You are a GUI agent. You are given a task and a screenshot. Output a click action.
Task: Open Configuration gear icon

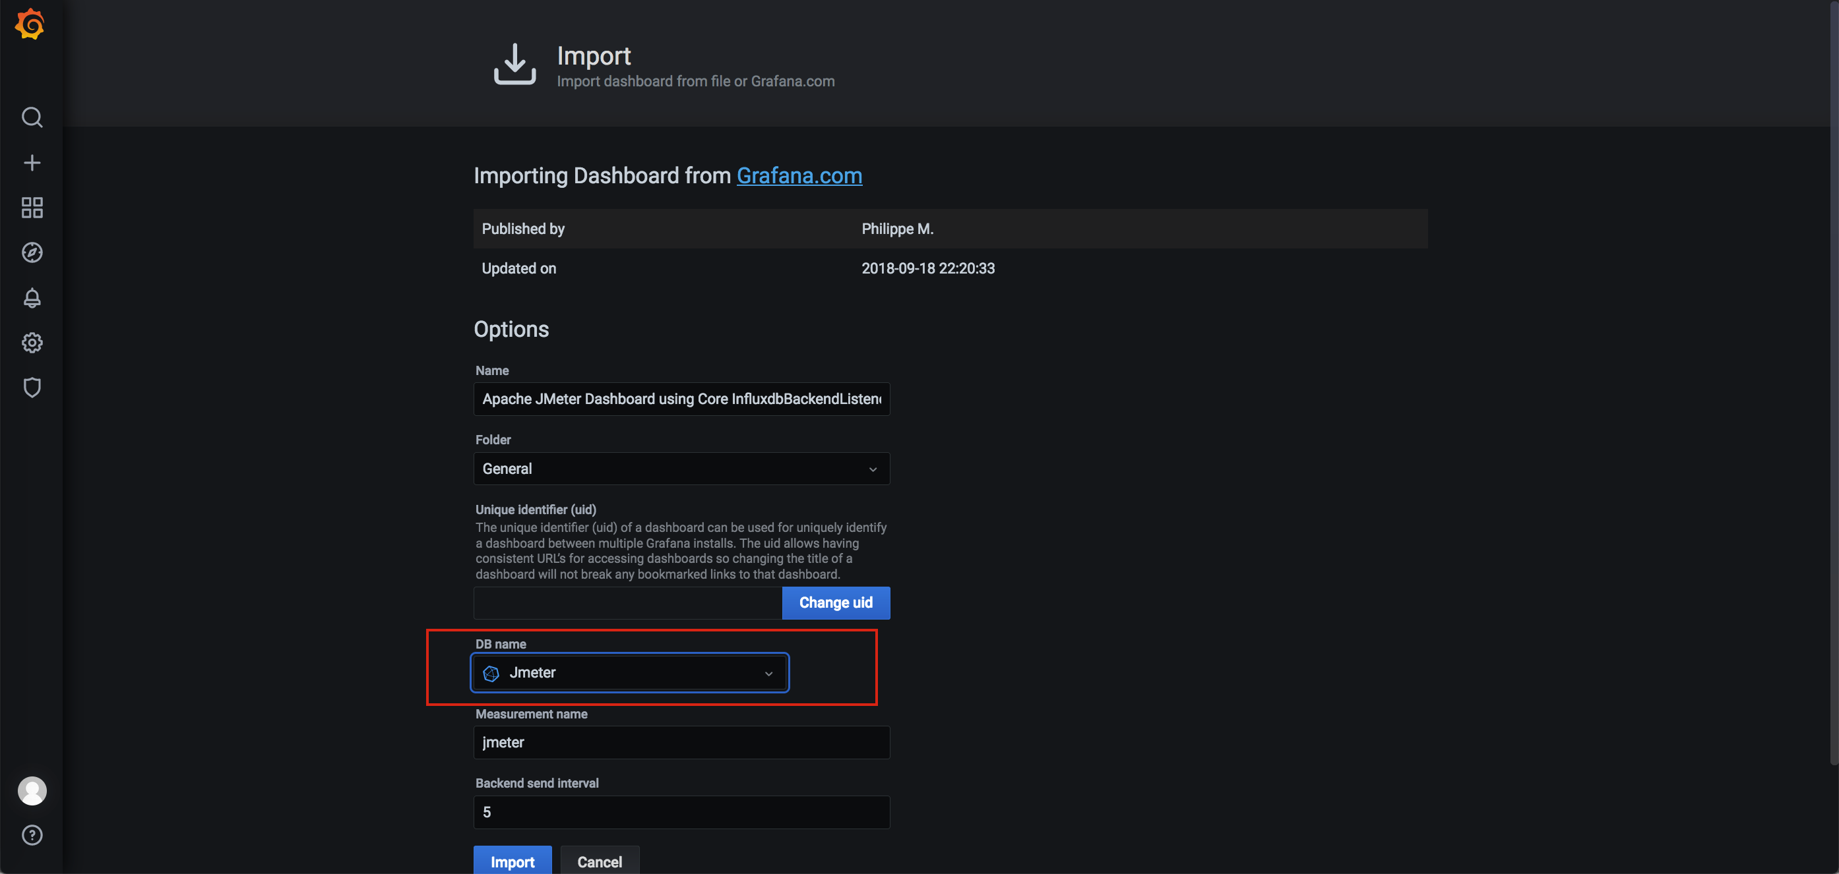(x=32, y=343)
